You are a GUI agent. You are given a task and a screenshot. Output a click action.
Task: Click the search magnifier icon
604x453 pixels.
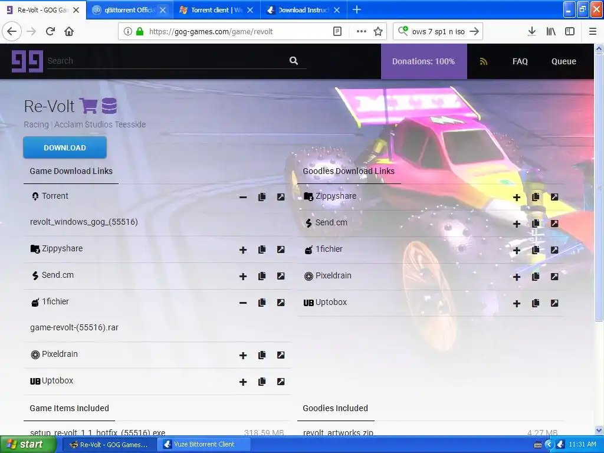(294, 61)
